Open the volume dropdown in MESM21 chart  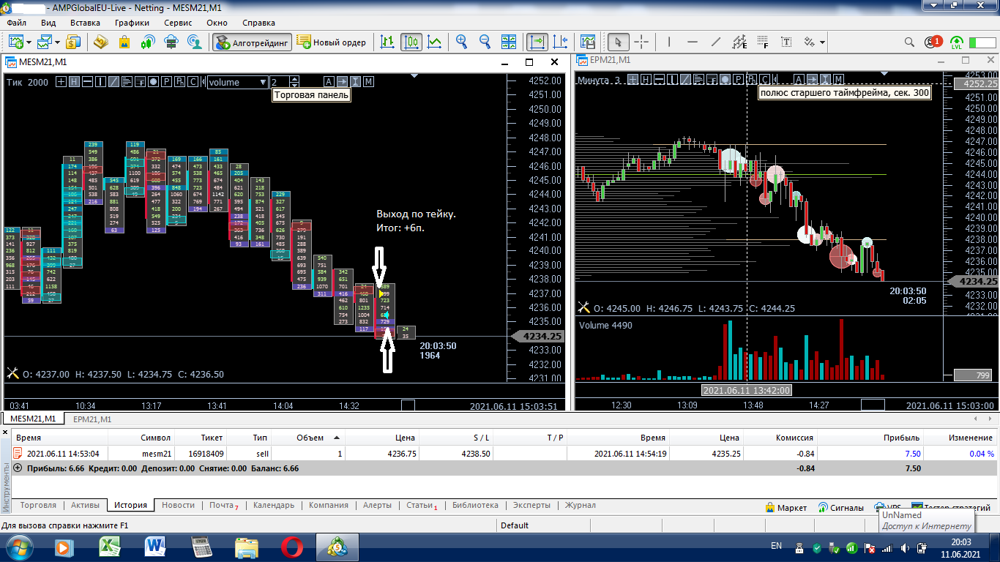click(238, 82)
